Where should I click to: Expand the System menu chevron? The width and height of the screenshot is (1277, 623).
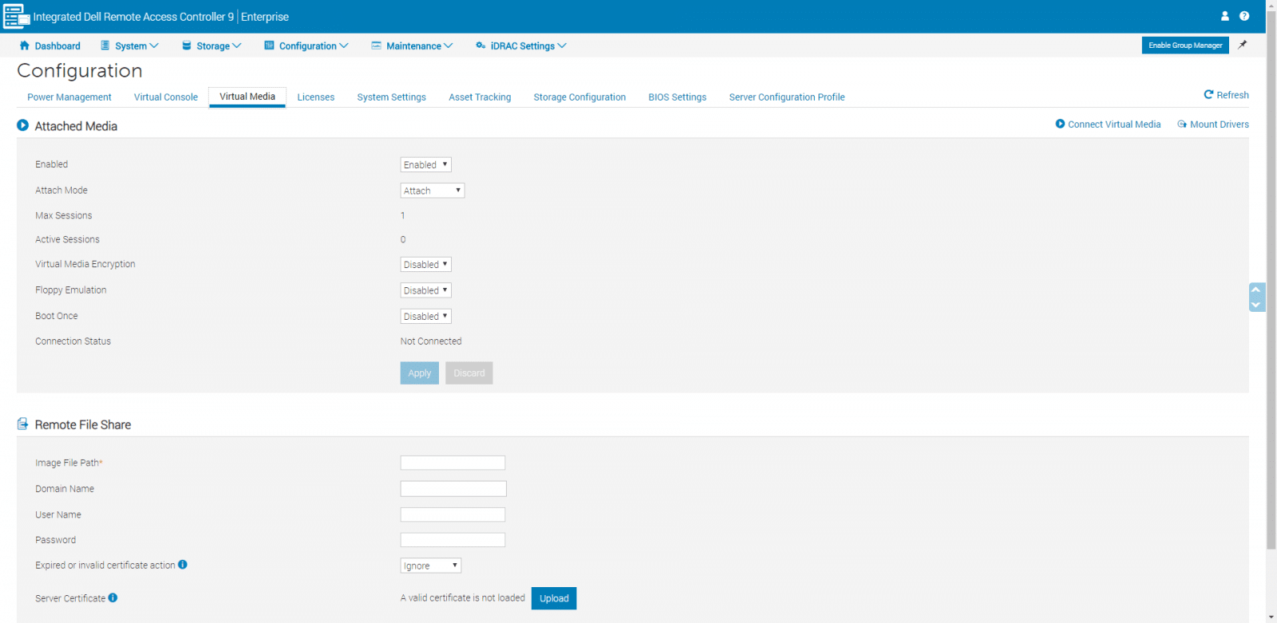click(154, 45)
